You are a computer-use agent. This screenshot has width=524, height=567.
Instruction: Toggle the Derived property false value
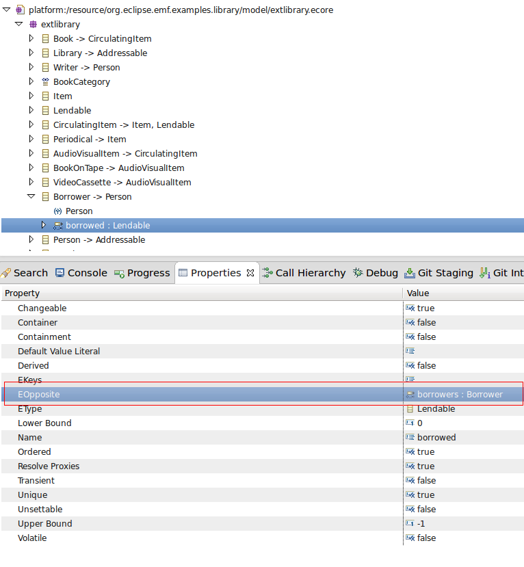[425, 366]
